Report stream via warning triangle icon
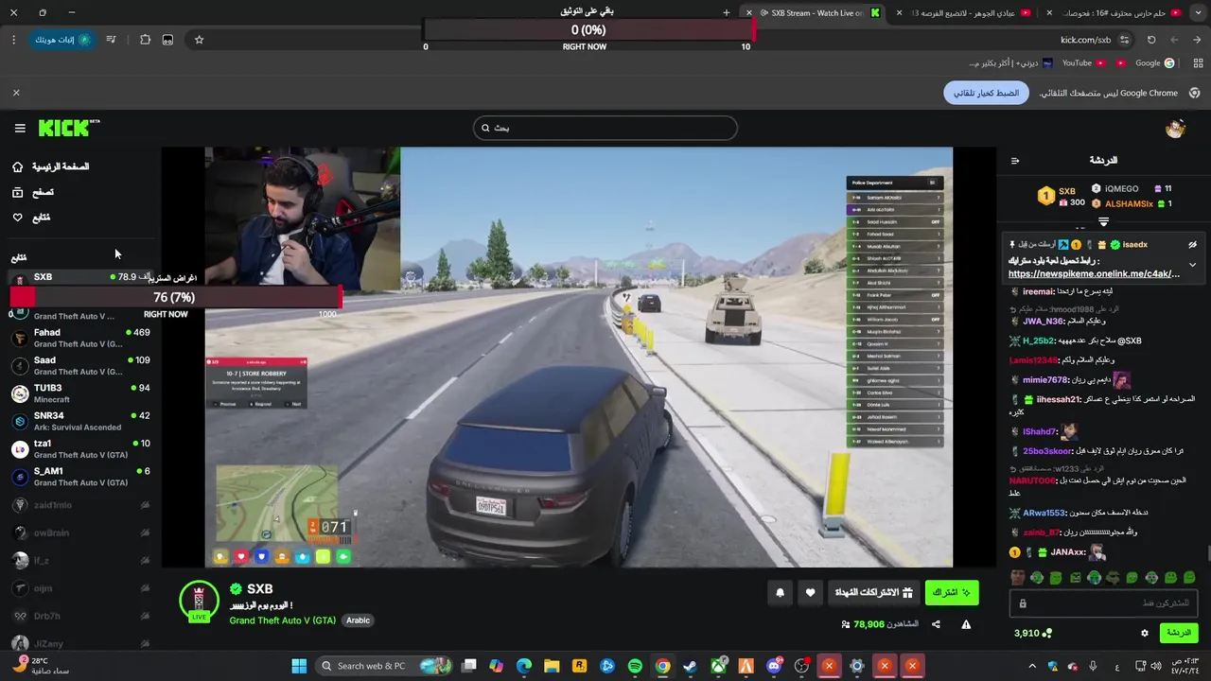The height and width of the screenshot is (681, 1211). point(966,624)
